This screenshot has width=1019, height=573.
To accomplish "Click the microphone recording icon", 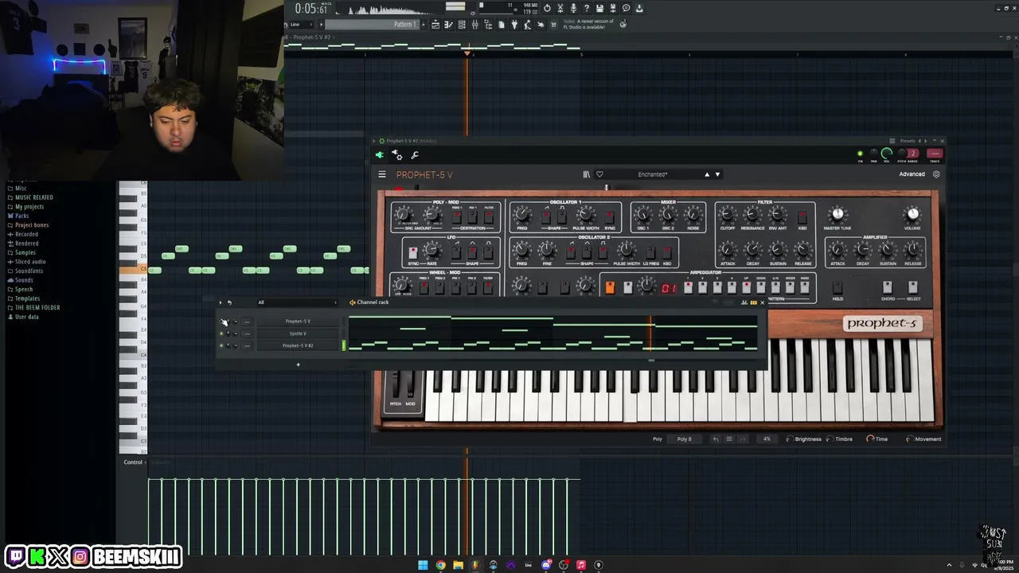I will click(x=573, y=8).
